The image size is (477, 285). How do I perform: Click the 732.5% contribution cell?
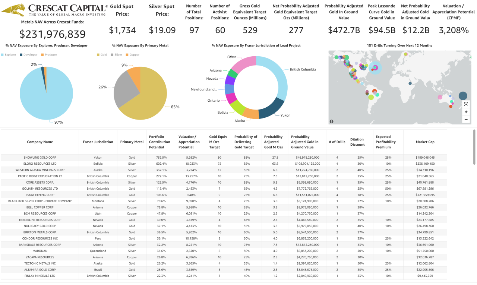(x=161, y=158)
